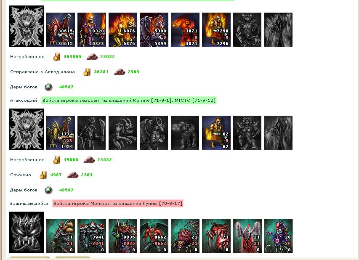The width and height of the screenshot is (359, 260).
Task: Click gold coins icon in Сожжено row
Action: tap(43, 175)
